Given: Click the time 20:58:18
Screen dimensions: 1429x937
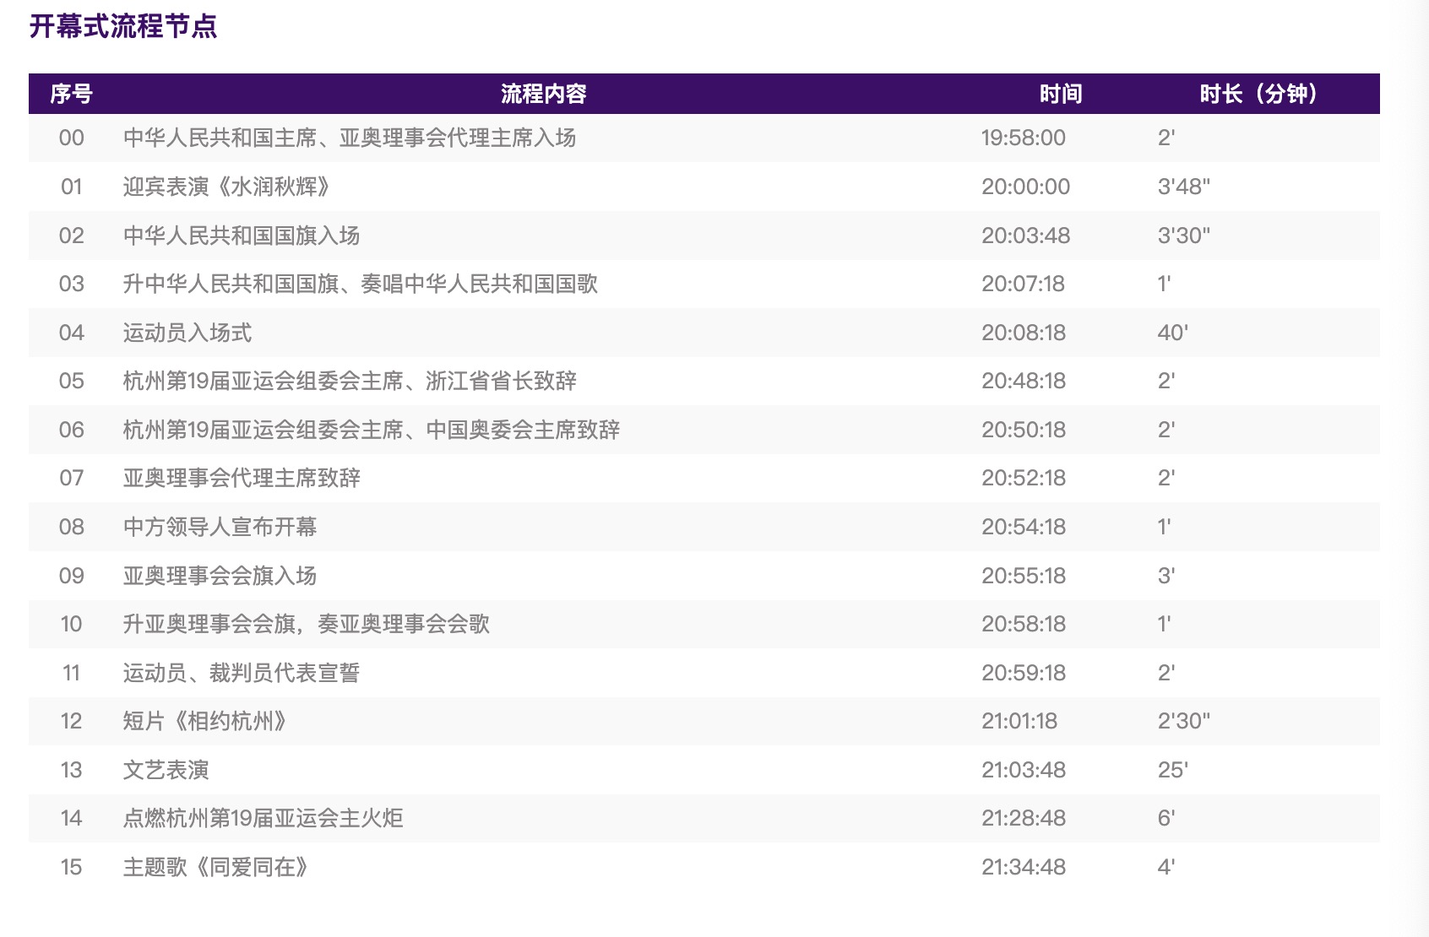Looking at the screenshot, I should click(1024, 624).
